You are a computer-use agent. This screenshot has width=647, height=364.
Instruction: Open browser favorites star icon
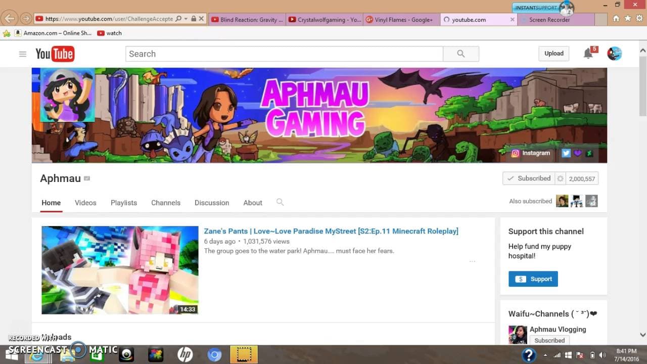(x=627, y=19)
